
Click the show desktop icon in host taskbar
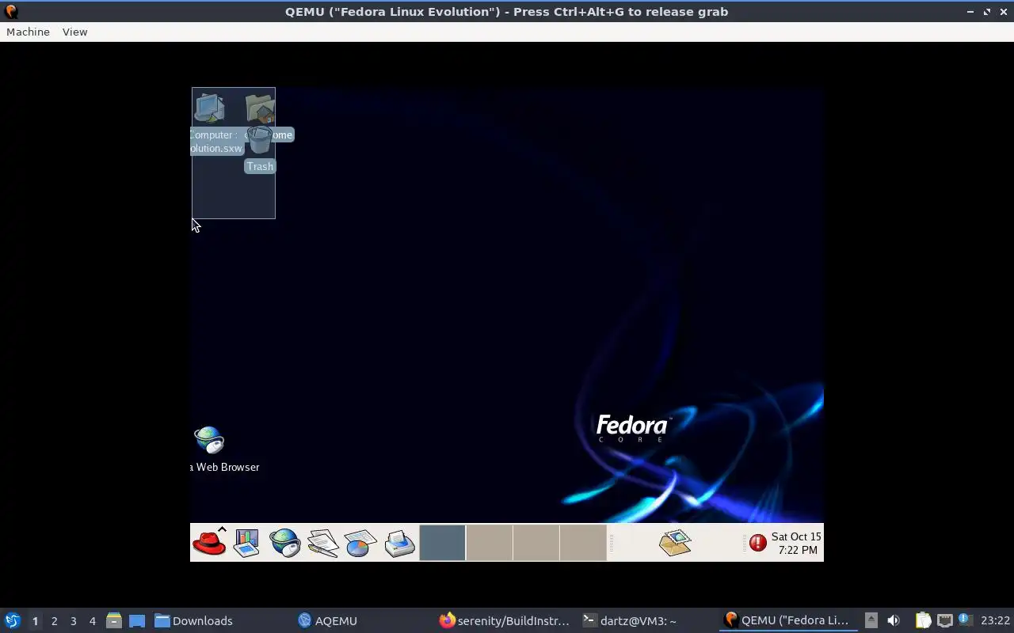point(137,621)
